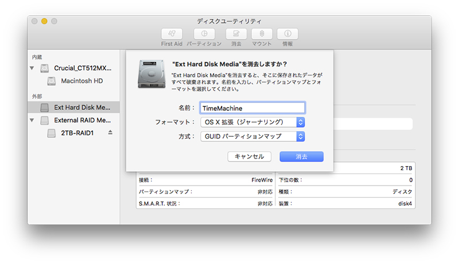Click the FireWire connection value
The image size is (459, 264).
click(x=262, y=180)
